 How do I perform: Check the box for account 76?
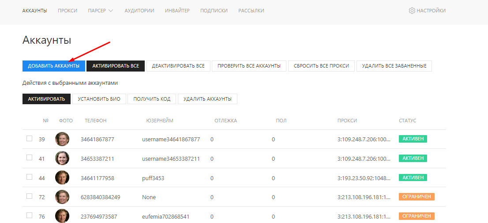pyautogui.click(x=30, y=215)
